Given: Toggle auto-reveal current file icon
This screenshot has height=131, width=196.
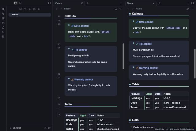Looking at the screenshot, I should [x=34, y=9].
